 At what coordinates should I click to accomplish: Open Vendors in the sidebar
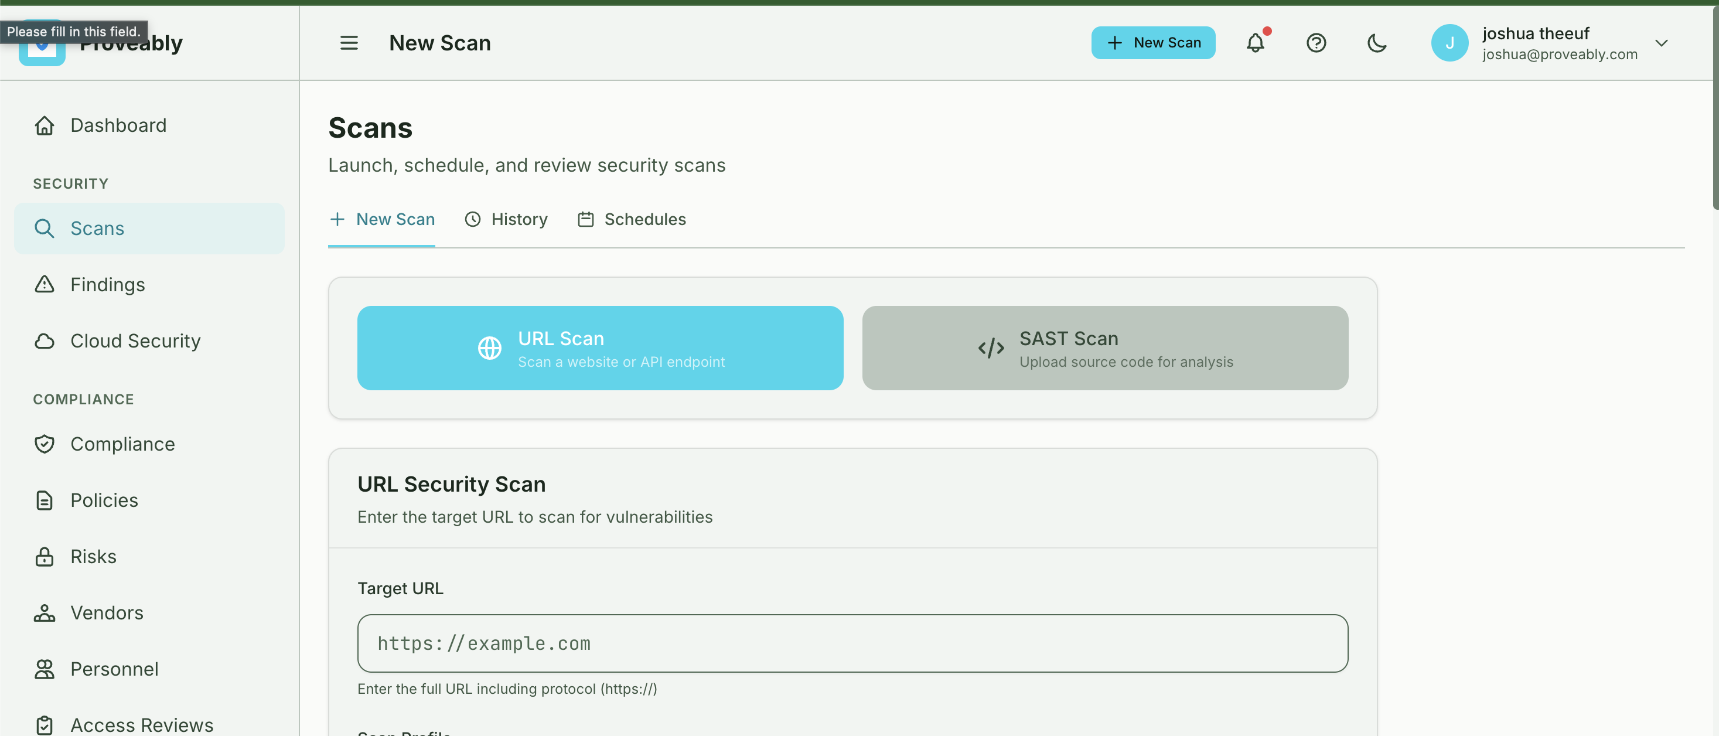106,612
